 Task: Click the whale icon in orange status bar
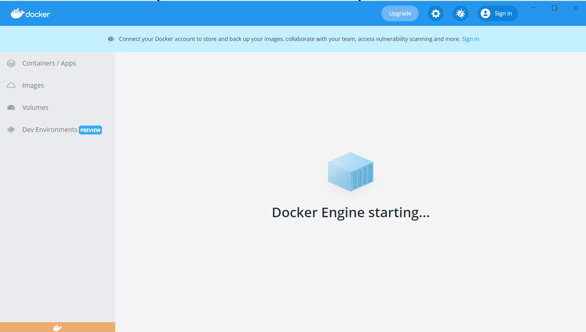(x=57, y=328)
